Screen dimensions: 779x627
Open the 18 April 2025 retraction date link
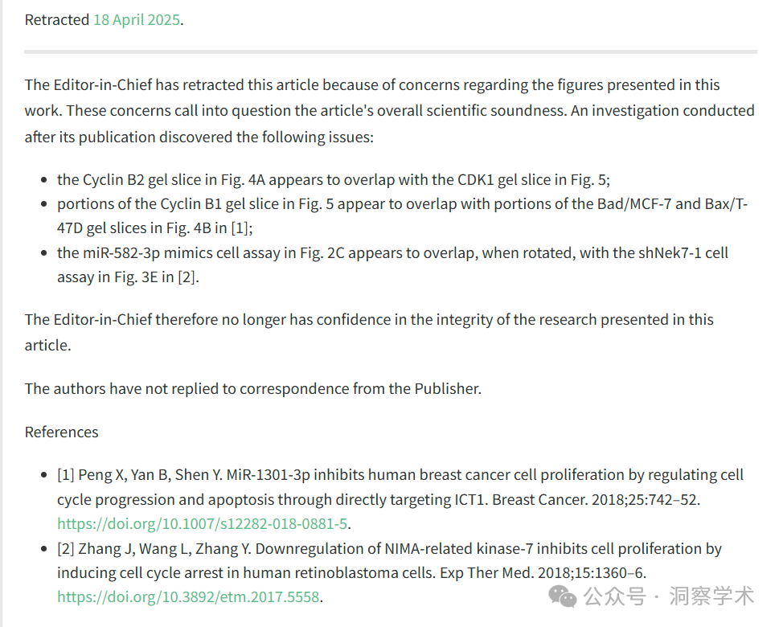(x=137, y=20)
